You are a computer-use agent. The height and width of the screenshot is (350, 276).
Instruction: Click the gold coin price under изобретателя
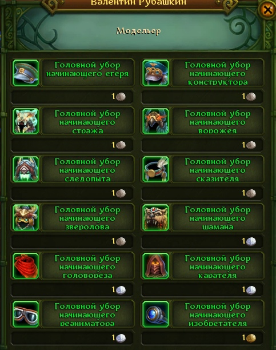(x=249, y=338)
